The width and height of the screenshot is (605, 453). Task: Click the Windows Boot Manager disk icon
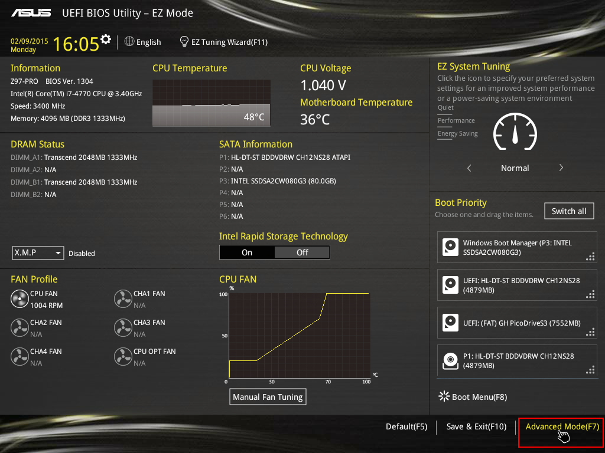(450, 247)
